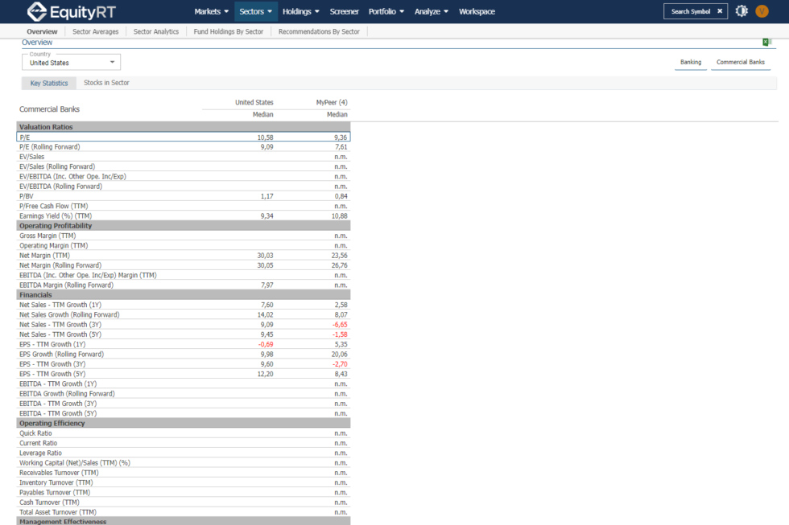
Task: Open the Recommendations By Sector tab
Action: point(319,31)
